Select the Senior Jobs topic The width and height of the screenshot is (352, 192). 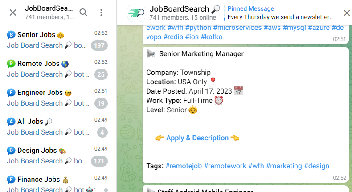(x=49, y=40)
